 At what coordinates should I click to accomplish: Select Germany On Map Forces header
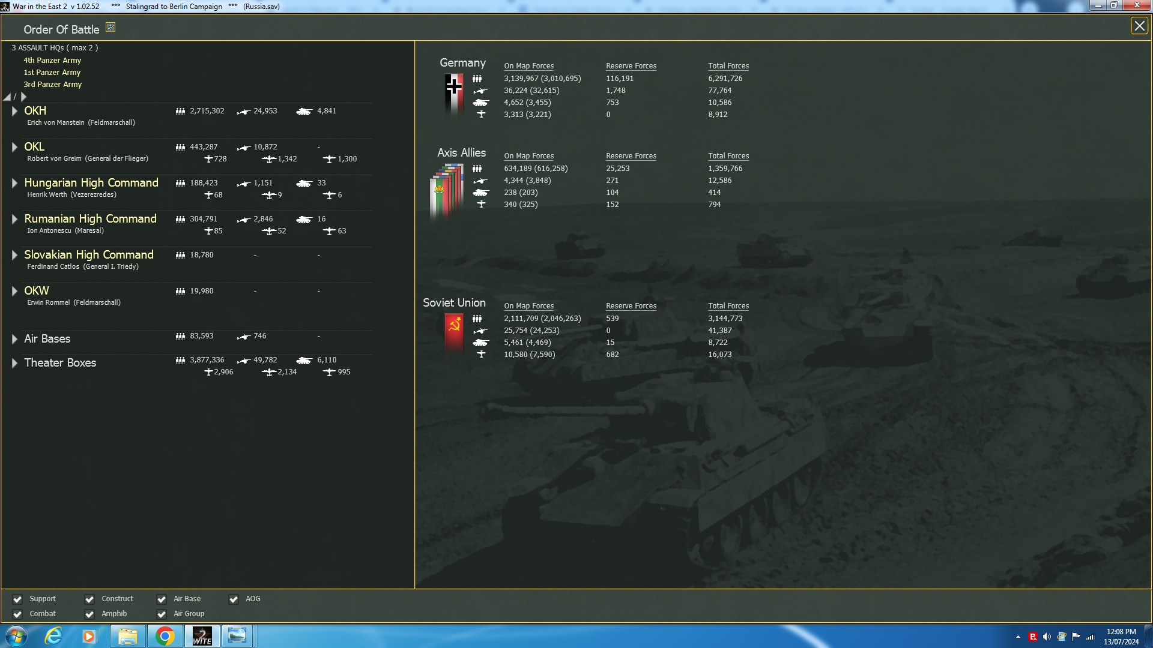528,66
